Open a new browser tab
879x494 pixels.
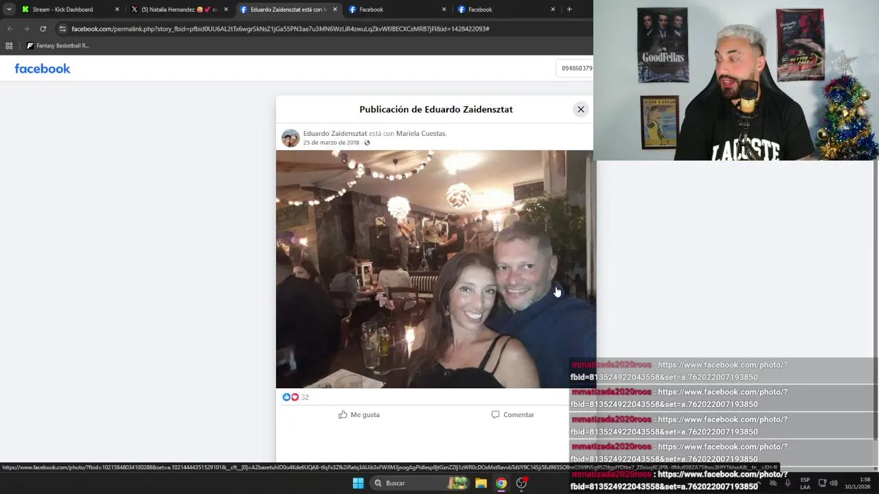point(569,10)
